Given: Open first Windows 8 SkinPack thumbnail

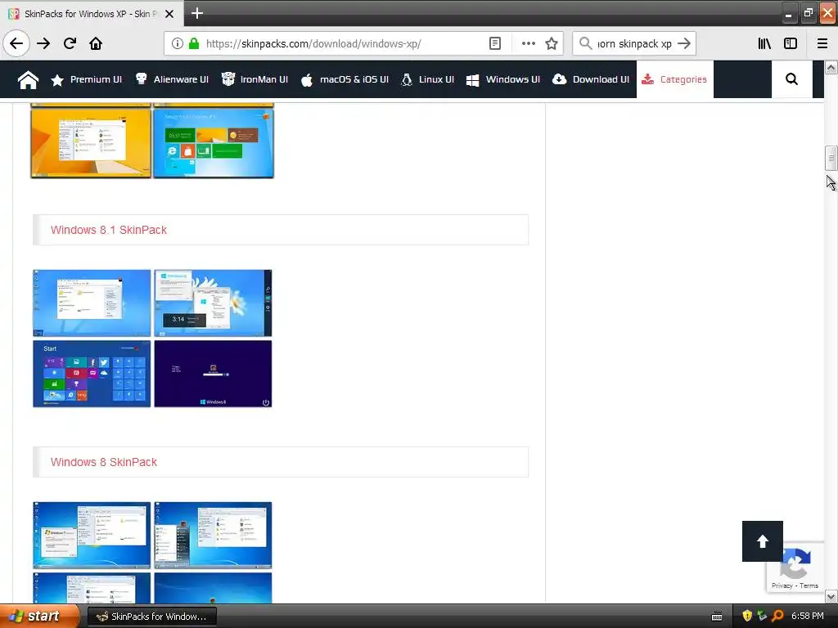Looking at the screenshot, I should pyautogui.click(x=92, y=535).
